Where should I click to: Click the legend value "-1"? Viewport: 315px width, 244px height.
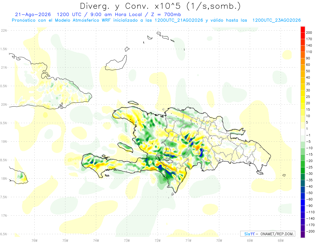click(308, 135)
